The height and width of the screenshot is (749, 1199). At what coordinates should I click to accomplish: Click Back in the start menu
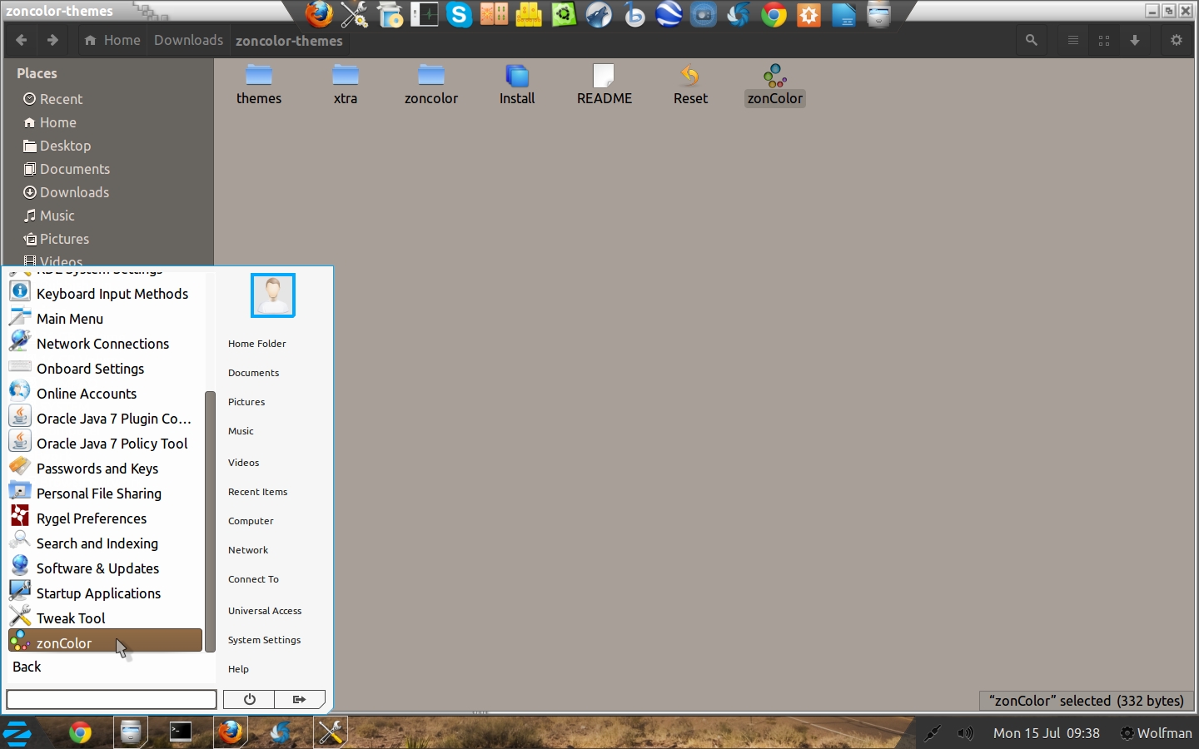(27, 667)
